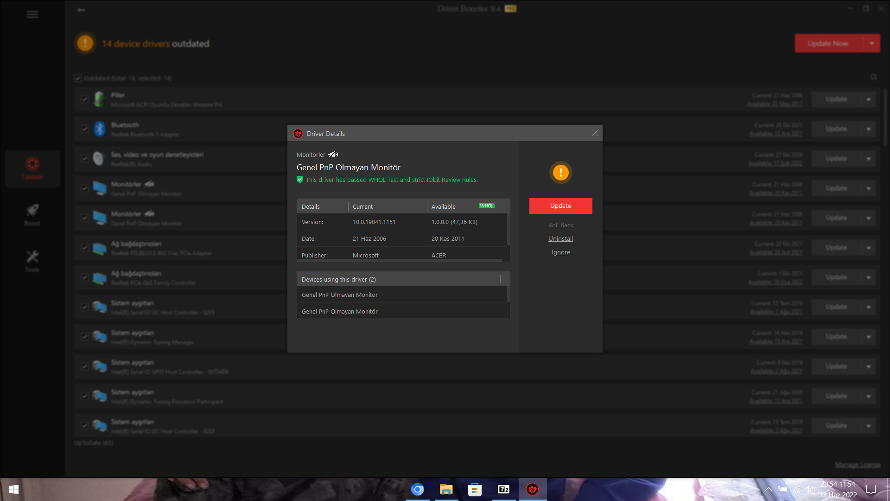The image size is (890, 501).
Task: Open the Boost rocket icon in sidebar
Action: coord(32,211)
